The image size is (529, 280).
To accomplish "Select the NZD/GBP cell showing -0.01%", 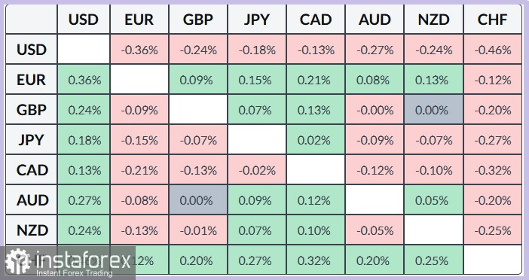I will click(x=198, y=230).
